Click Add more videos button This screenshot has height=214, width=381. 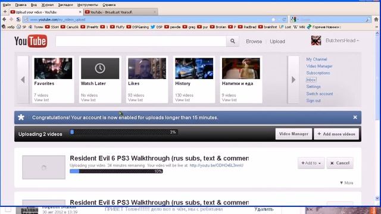[336, 134]
